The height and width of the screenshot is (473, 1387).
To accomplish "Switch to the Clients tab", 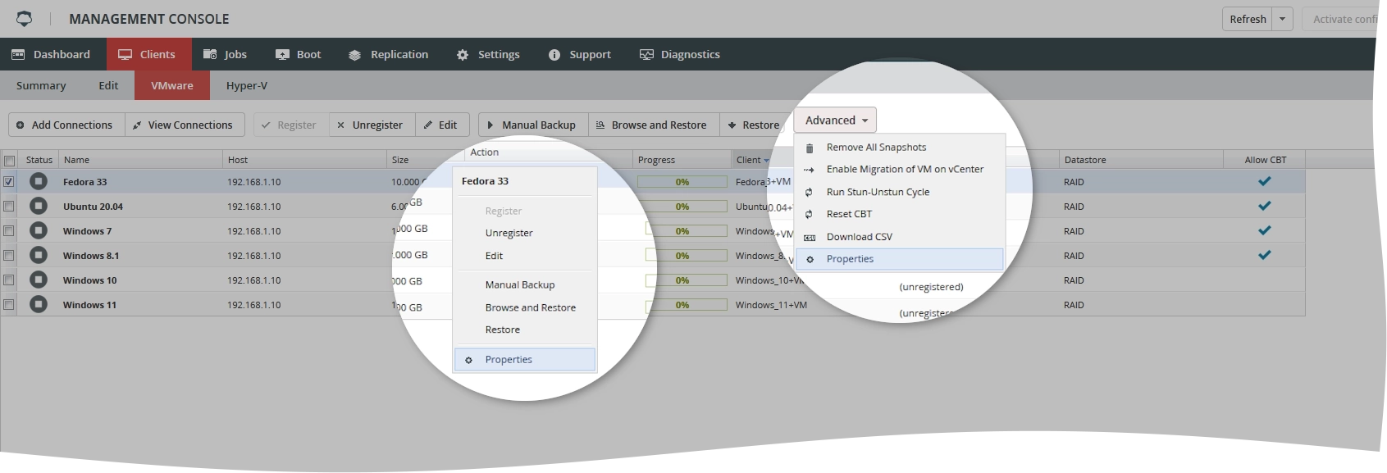I will click(x=148, y=54).
